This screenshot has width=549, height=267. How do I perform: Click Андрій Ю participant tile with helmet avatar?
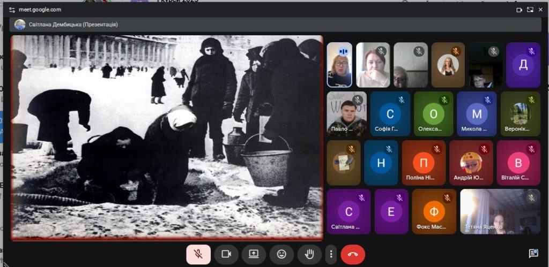point(471,163)
